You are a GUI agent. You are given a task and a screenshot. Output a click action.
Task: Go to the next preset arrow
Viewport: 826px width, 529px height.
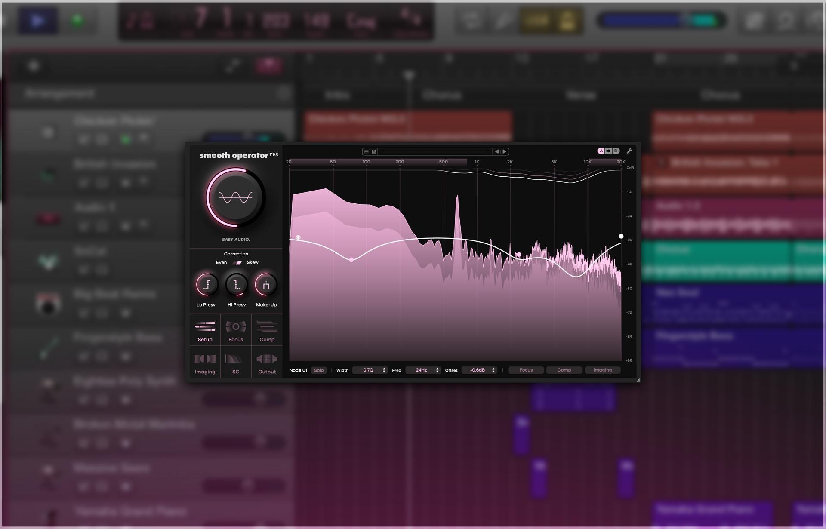click(x=505, y=151)
